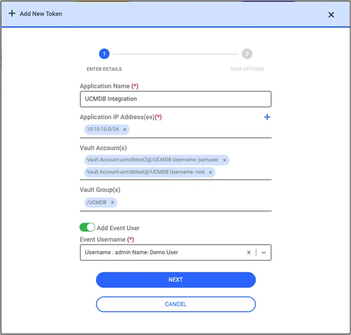Remove the /UCMDB vault group chip
Screen dimensions: 351x335
(112, 202)
